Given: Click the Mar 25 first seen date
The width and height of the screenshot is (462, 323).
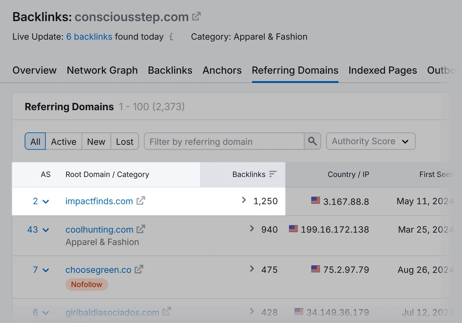Looking at the screenshot, I should pyautogui.click(x=426, y=230).
